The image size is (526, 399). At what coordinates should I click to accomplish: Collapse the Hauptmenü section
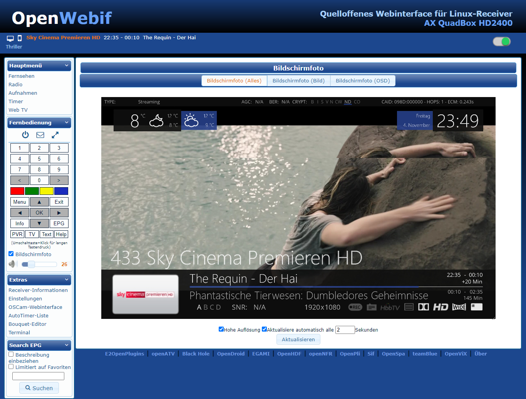pos(67,65)
